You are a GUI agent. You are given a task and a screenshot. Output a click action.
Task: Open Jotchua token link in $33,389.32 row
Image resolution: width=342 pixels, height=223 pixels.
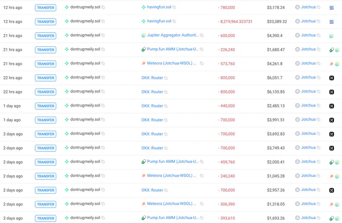click(308, 21)
